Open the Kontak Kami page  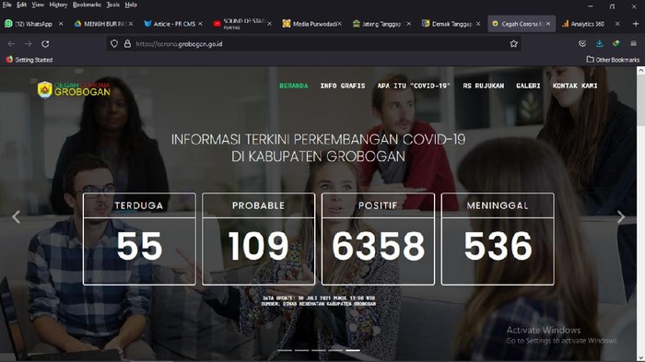click(575, 86)
